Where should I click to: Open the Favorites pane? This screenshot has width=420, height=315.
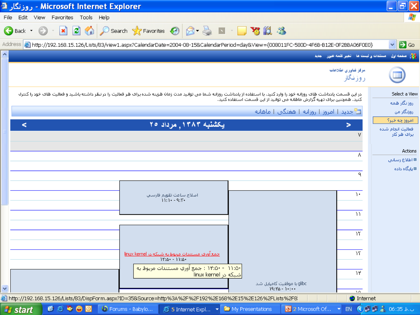click(x=148, y=31)
